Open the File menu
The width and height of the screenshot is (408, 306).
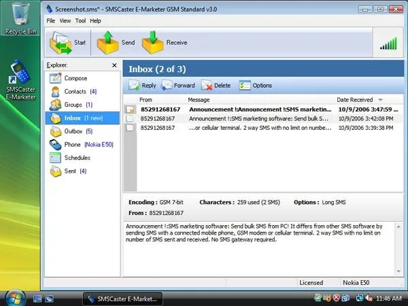click(51, 21)
